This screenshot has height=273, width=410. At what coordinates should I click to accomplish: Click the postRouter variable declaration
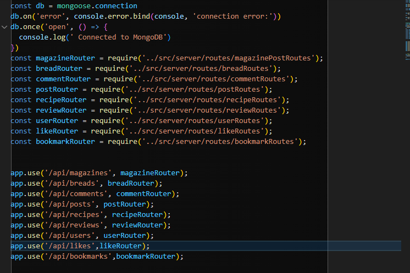pyautogui.click(x=57, y=90)
